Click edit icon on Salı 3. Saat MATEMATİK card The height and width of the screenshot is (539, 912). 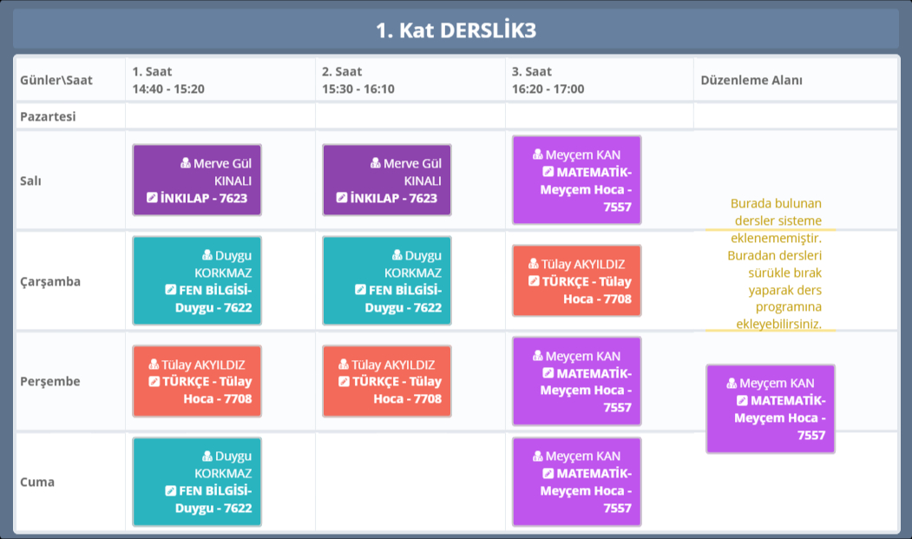pyautogui.click(x=548, y=172)
